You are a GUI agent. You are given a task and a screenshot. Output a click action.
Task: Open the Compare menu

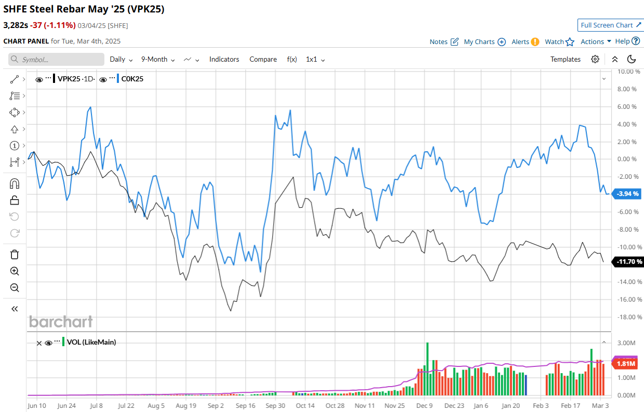click(263, 60)
